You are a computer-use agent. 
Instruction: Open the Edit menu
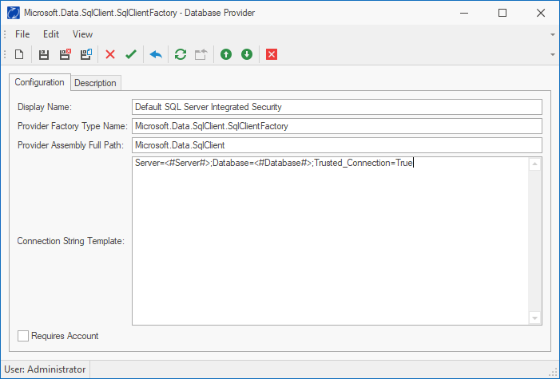[51, 34]
